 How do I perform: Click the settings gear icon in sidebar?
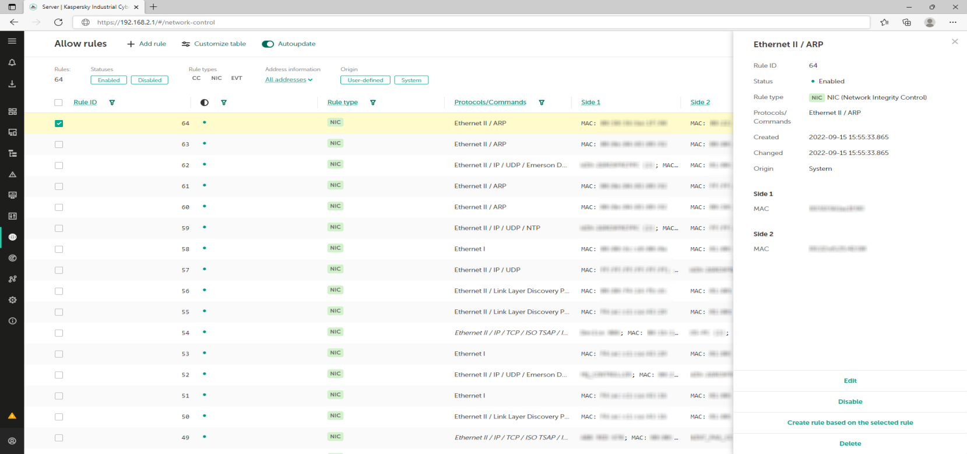click(x=12, y=300)
